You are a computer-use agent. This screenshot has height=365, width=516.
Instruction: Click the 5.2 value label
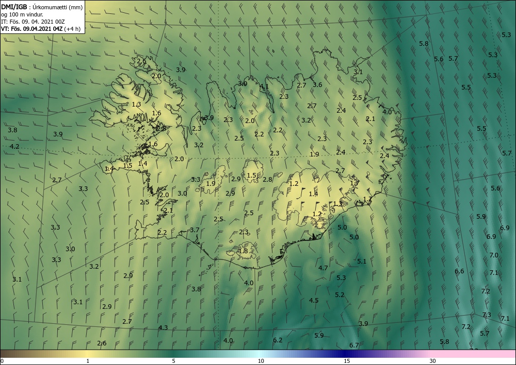pos(340,295)
